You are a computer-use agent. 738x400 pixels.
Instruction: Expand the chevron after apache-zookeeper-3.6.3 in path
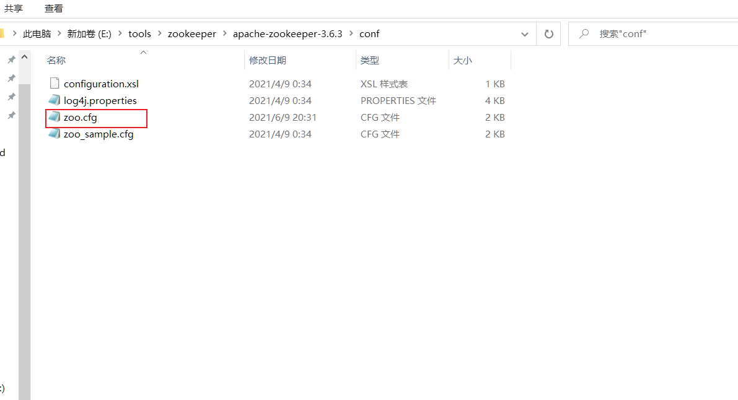[x=351, y=33]
